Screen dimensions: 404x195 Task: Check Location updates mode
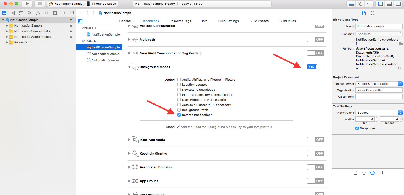tap(179, 85)
